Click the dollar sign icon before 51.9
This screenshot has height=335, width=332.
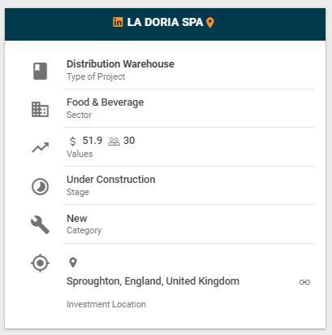(72, 141)
